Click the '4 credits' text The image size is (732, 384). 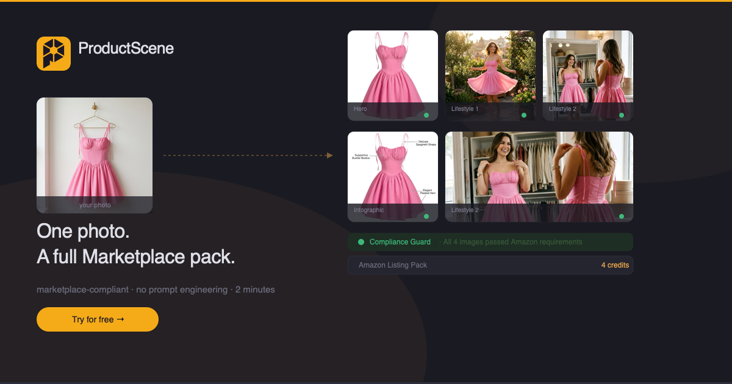(615, 265)
